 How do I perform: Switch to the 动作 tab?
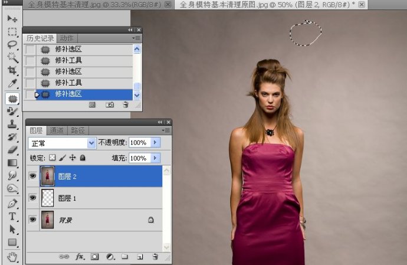coord(67,38)
